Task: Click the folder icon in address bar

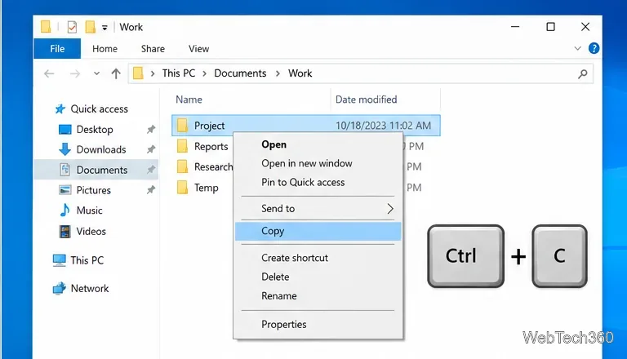Action: coord(138,73)
